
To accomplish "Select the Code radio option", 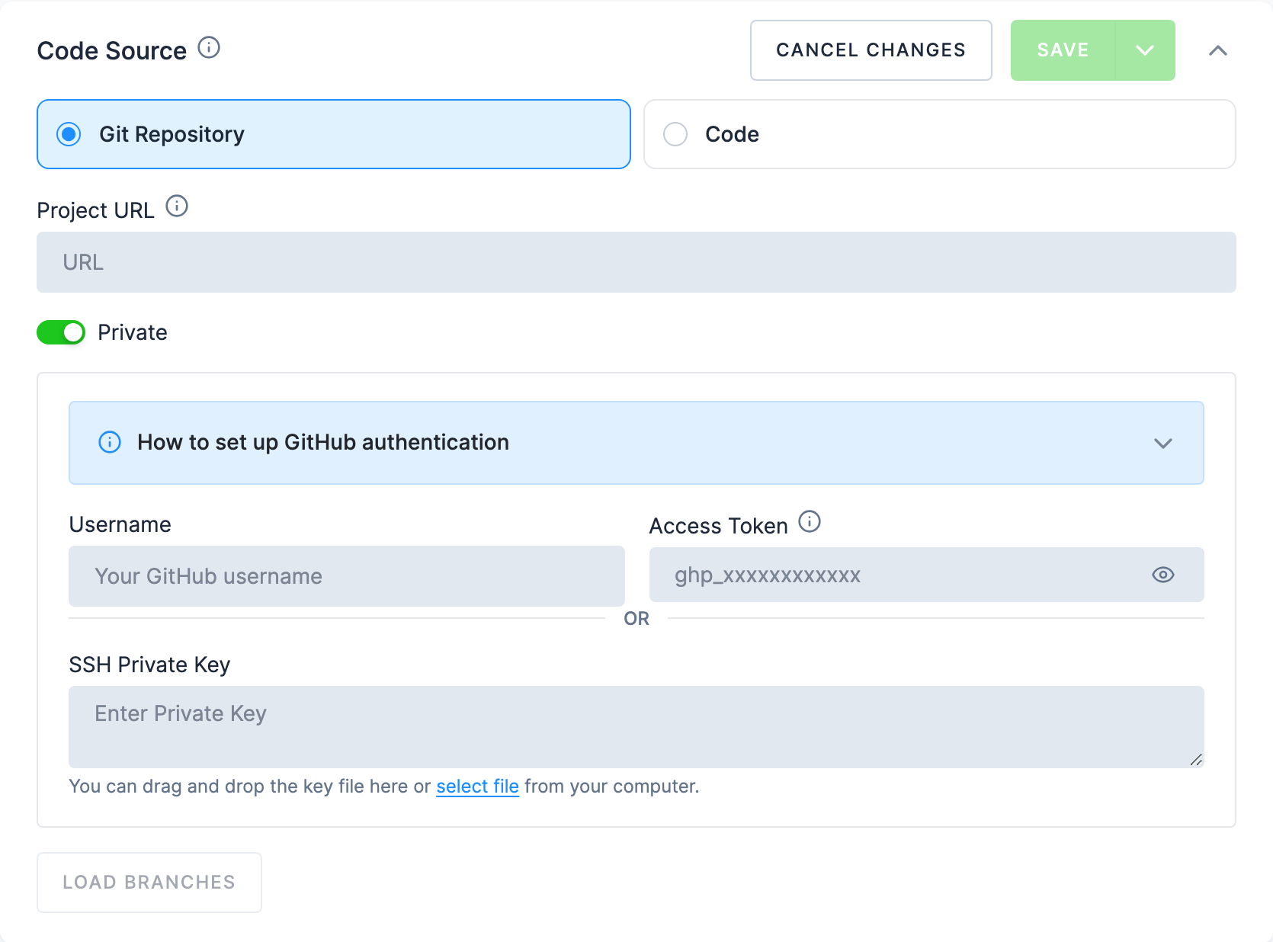I will pyautogui.click(x=939, y=134).
